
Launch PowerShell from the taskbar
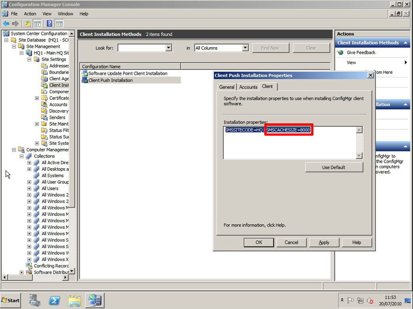click(55, 300)
